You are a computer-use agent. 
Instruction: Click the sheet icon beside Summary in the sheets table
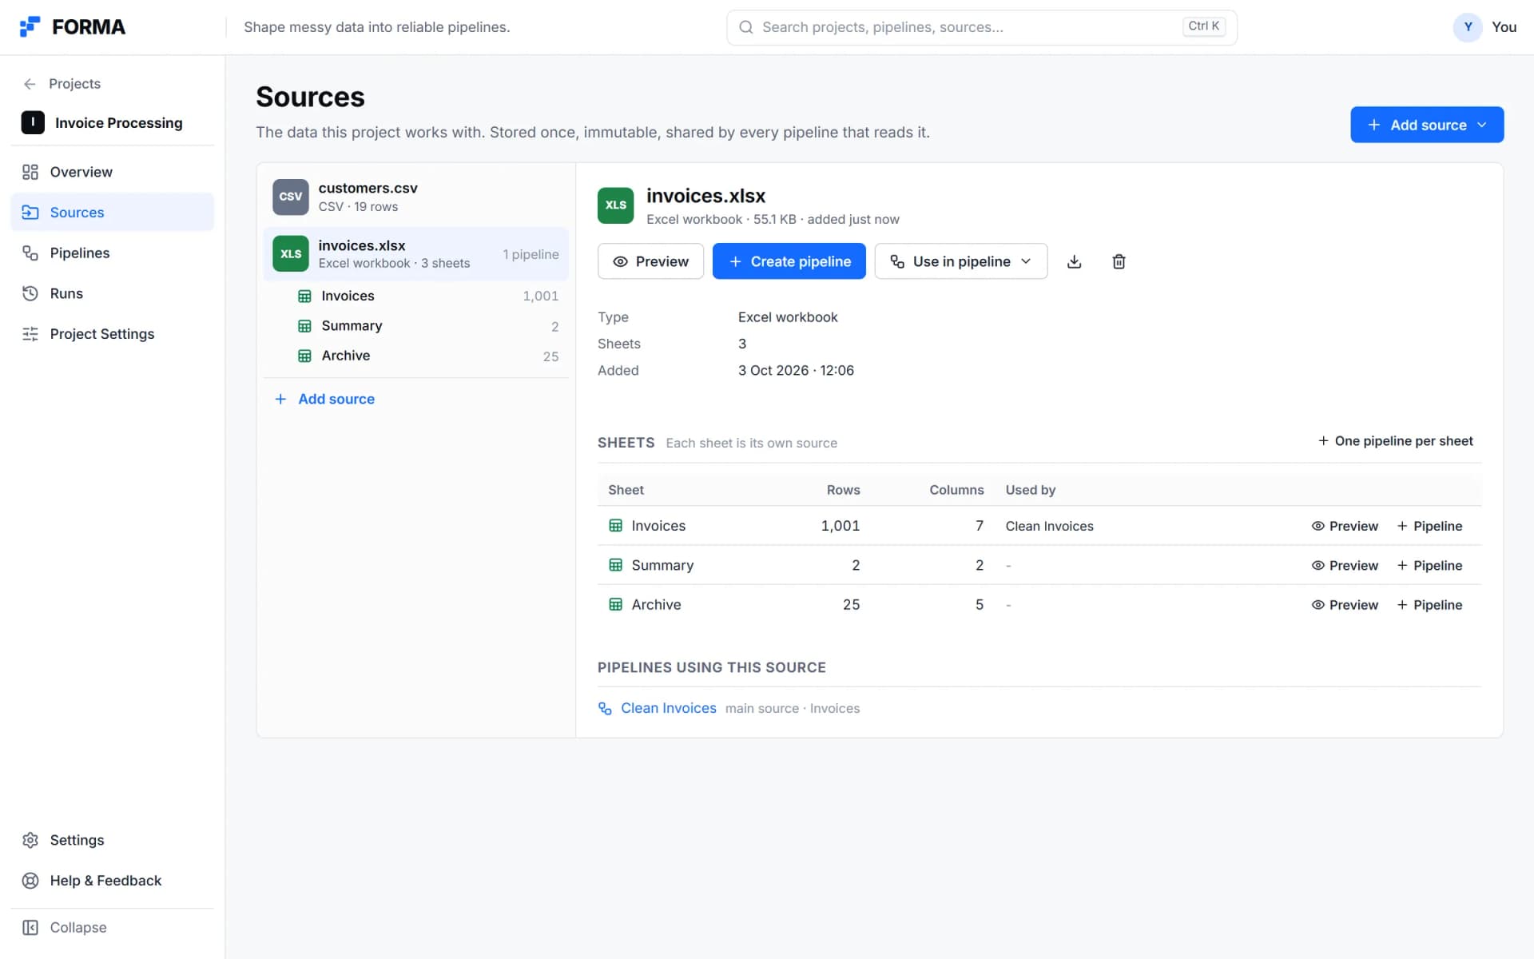click(x=615, y=565)
